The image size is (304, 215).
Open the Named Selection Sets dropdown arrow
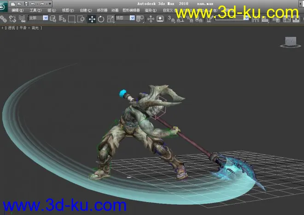pyautogui.click(x=246, y=18)
